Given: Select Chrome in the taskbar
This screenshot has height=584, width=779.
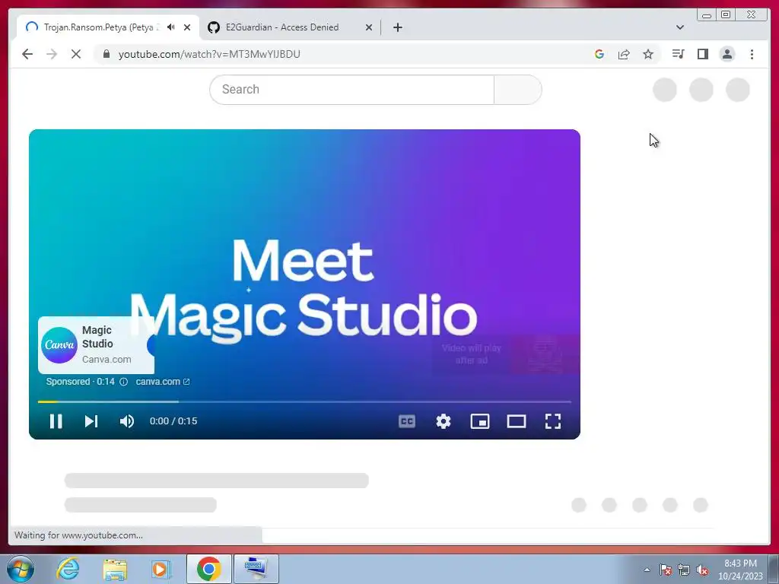Looking at the screenshot, I should 208,569.
